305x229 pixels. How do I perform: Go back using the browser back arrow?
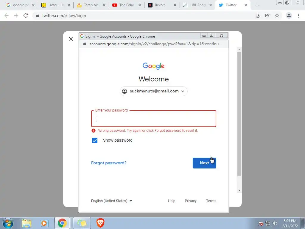point(7,16)
